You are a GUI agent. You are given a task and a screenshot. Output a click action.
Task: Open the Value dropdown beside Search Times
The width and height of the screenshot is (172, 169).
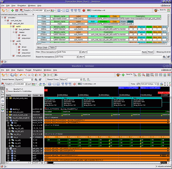[x=63, y=79]
